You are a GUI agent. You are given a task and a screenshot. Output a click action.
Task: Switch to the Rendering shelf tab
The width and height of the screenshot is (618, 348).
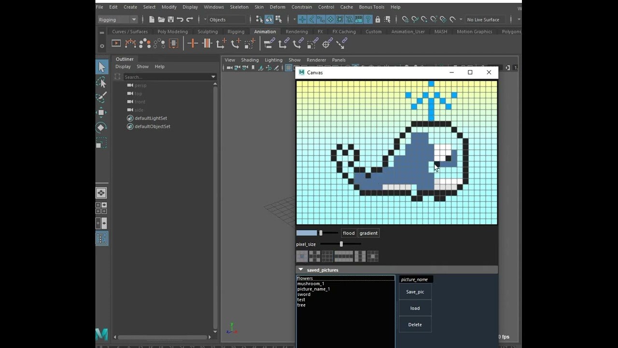pos(296,31)
